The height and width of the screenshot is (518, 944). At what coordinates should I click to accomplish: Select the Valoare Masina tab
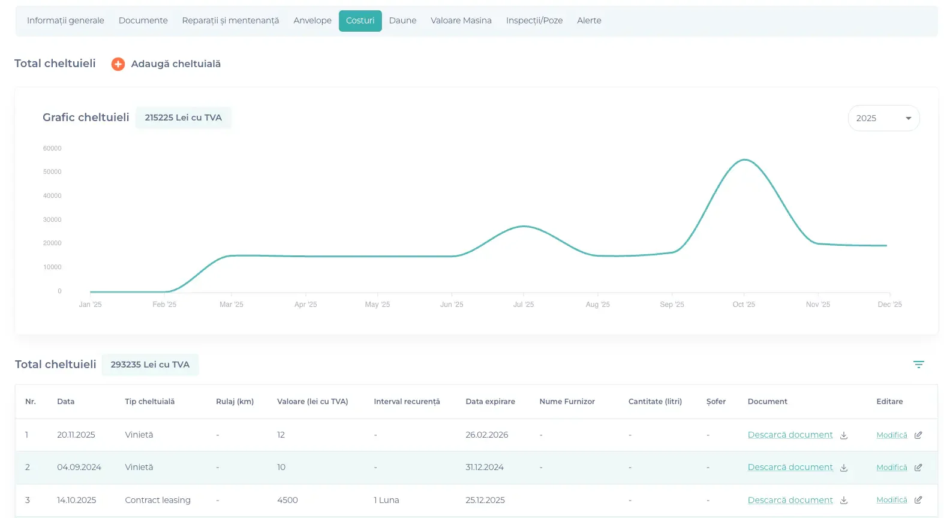[x=461, y=20]
